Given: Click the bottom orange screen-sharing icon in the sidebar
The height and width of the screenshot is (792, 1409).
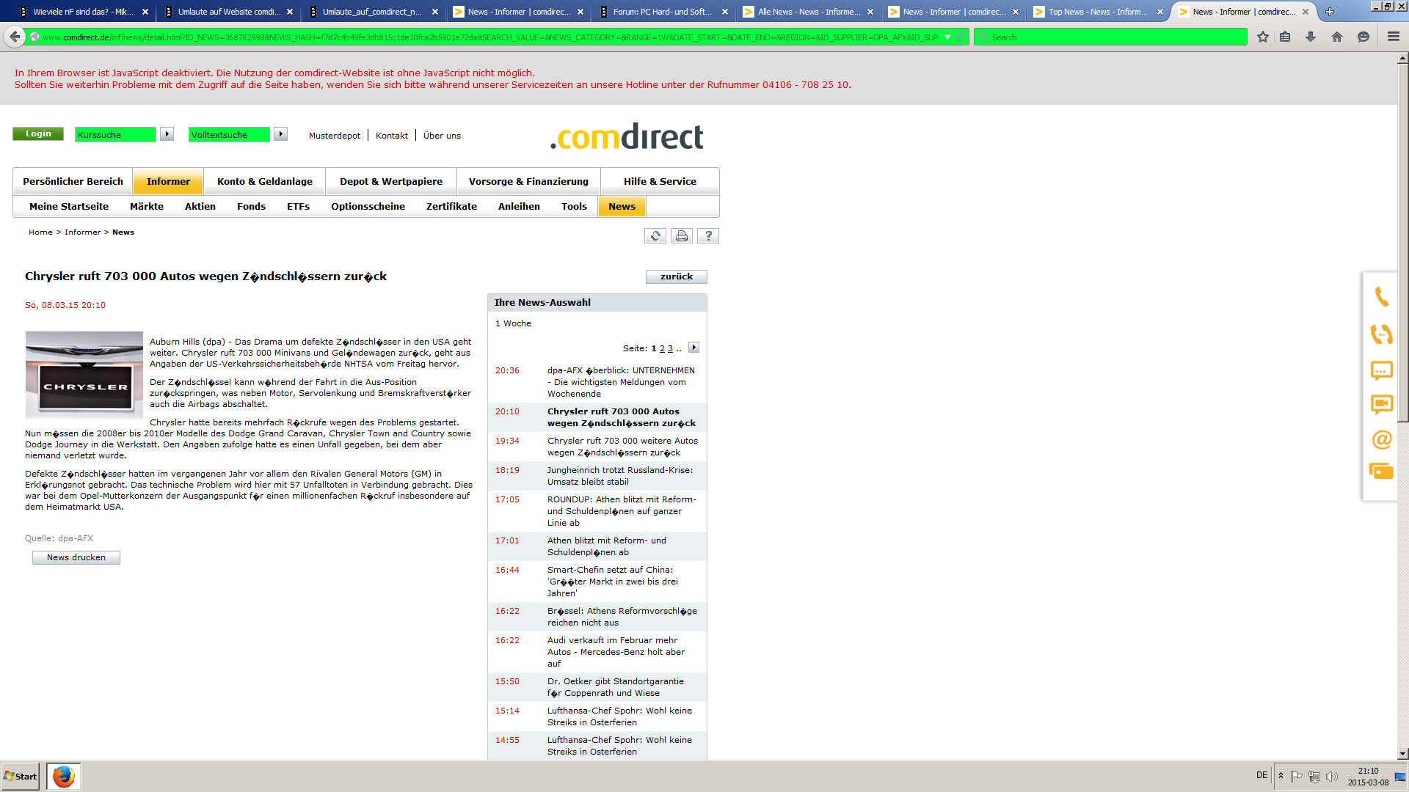Looking at the screenshot, I should pyautogui.click(x=1382, y=472).
